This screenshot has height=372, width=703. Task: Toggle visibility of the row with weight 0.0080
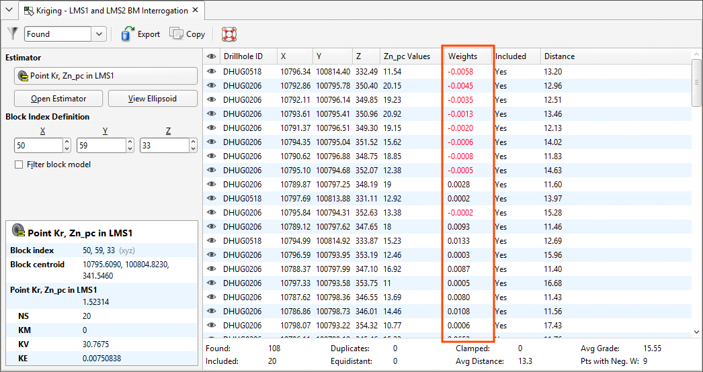click(211, 297)
